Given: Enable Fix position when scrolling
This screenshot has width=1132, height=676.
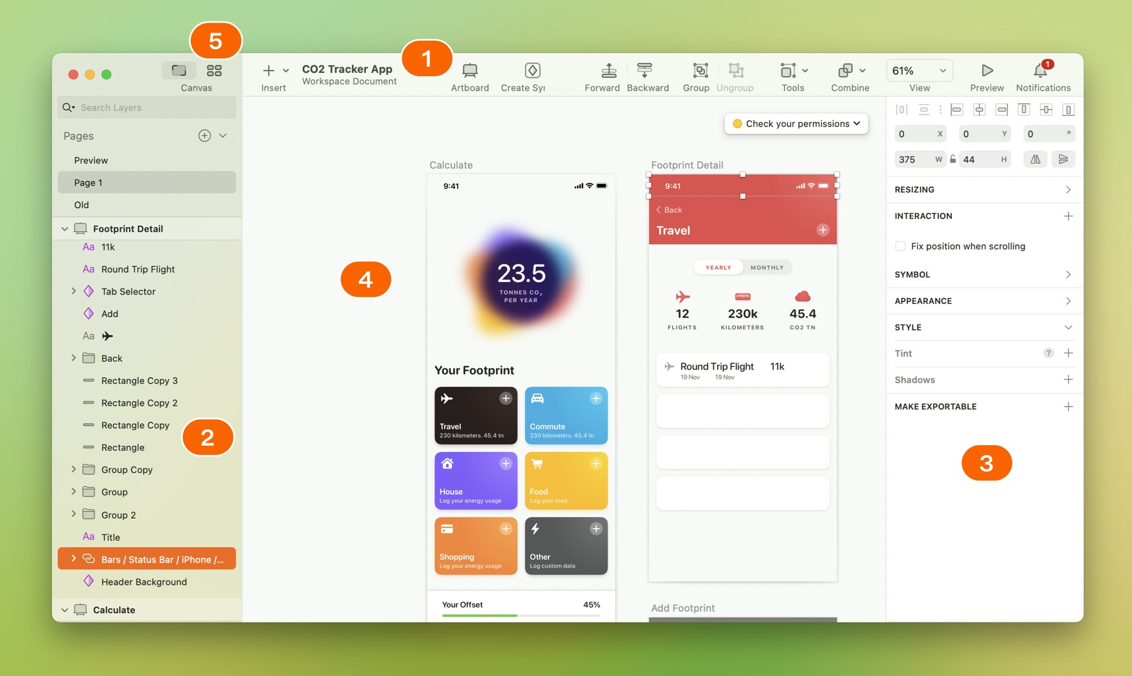Looking at the screenshot, I should (x=900, y=246).
